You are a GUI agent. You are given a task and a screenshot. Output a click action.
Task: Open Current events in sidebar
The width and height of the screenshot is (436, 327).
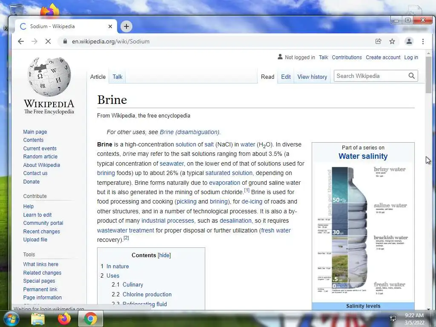[40, 149]
